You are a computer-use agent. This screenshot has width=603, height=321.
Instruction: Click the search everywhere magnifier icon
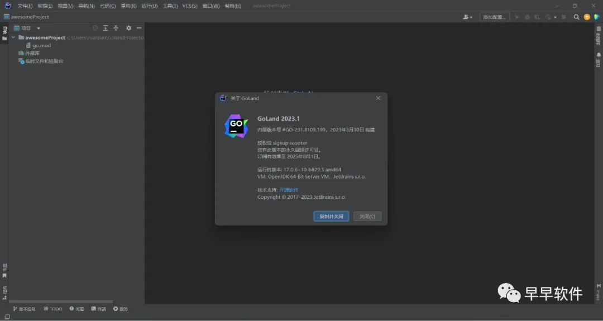(576, 17)
